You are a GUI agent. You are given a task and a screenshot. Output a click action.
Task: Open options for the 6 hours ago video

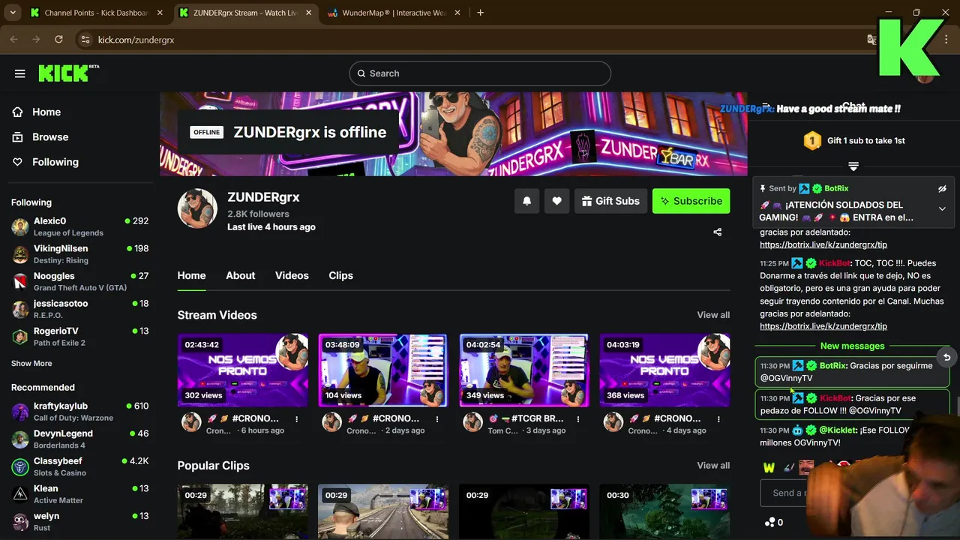click(297, 419)
